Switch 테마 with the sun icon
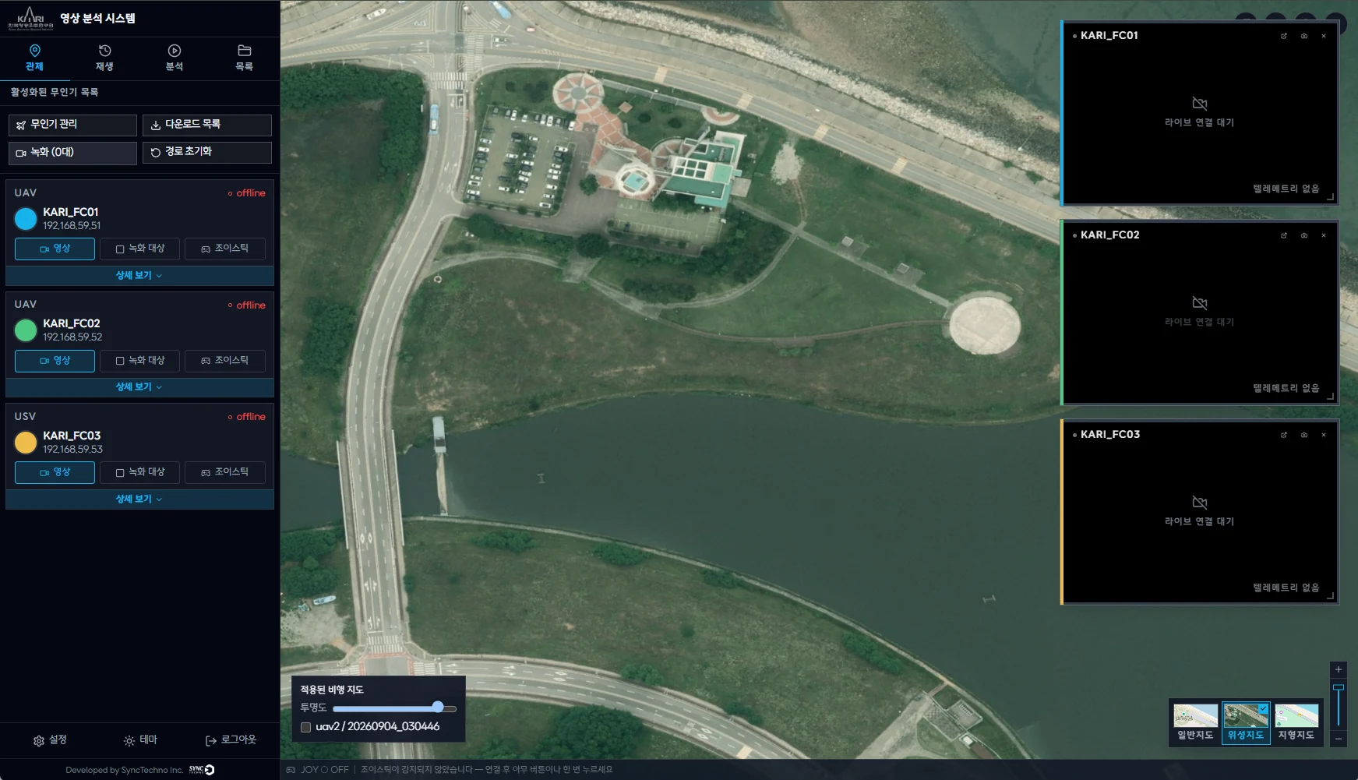1358x780 pixels. point(140,740)
